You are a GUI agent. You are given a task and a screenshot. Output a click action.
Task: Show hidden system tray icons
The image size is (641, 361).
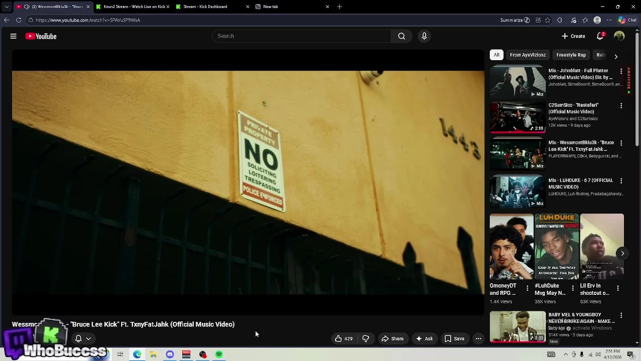click(x=566, y=354)
